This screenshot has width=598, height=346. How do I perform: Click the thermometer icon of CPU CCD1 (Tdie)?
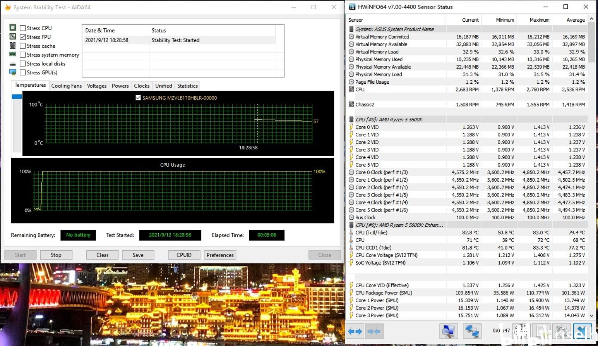(351, 247)
